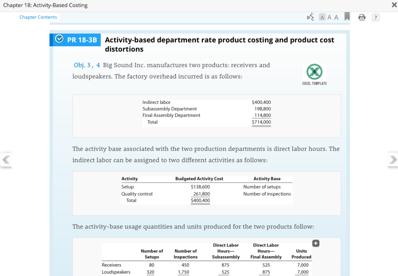Select the highlighted font size control
The width and height of the screenshot is (398, 276).
pos(322,17)
